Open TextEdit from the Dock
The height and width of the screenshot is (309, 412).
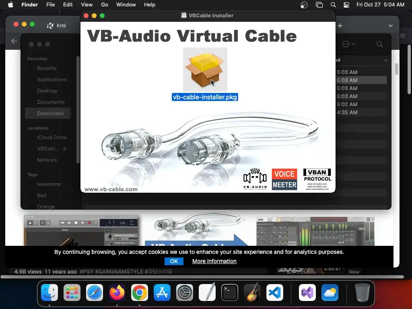(x=207, y=293)
